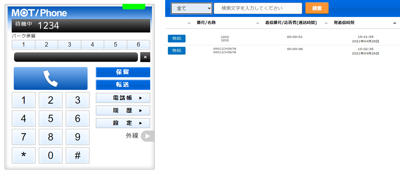Click the green status indicator at top
The width and height of the screenshot is (400, 180).
(134, 6)
